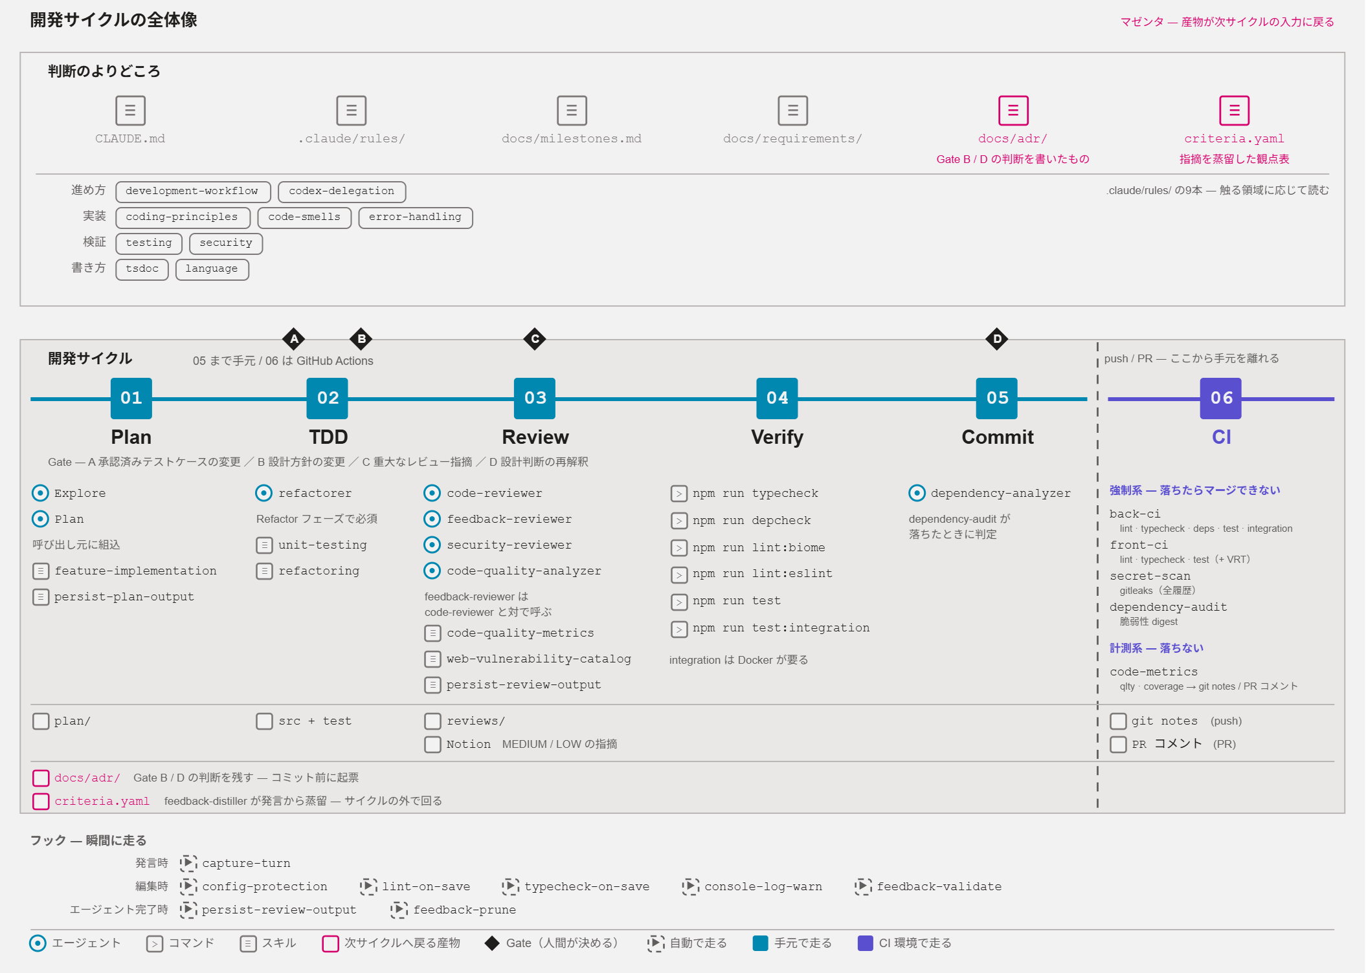Click the .claude/rules/ document icon
The width and height of the screenshot is (1366, 973).
click(352, 111)
